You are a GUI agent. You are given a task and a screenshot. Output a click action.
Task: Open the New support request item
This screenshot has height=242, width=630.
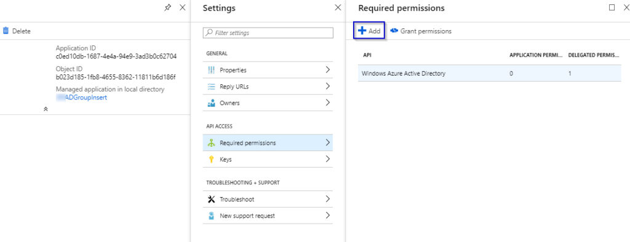[268, 216]
